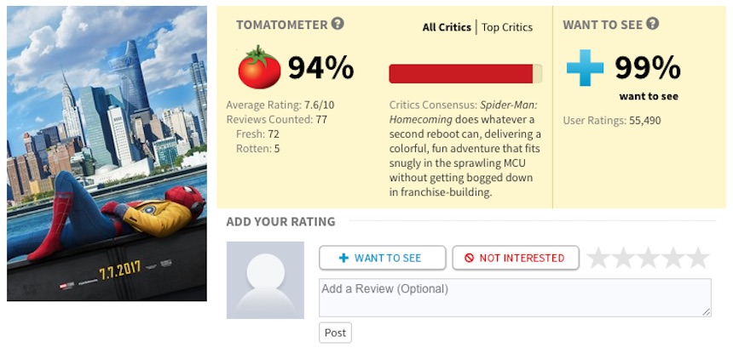733x353 pixels.
Task: Select the fourth rating star
Action: (673, 258)
